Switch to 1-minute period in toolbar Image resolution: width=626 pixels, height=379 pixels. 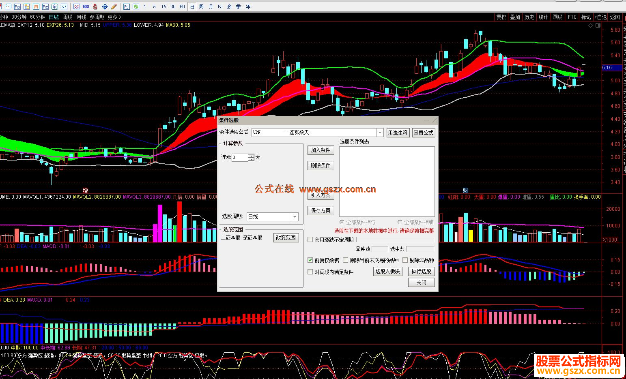145,6
